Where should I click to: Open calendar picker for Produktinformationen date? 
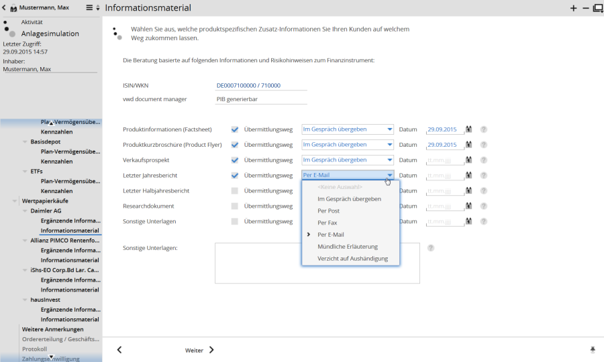[470, 129]
